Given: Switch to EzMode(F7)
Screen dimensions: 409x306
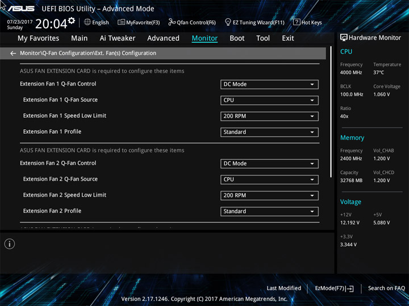Looking at the screenshot, I should pos(334,288).
